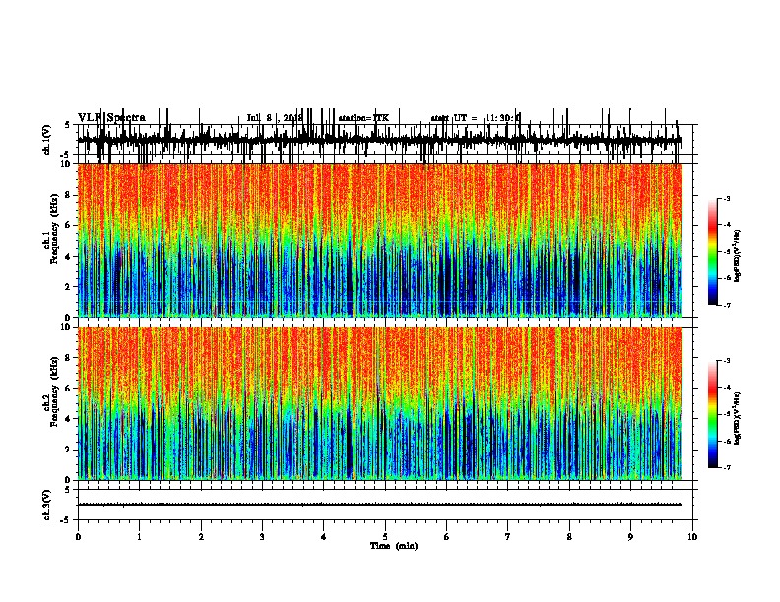The height and width of the screenshot is (602, 780).
Task: Click the ch.1(V) waveform axis label
Action: [47, 140]
